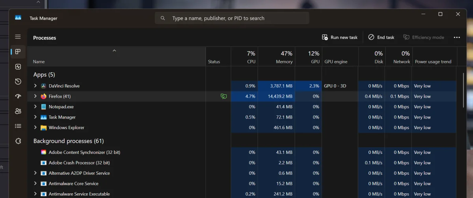Expand Alternative A2DP Driver Service

tap(35, 173)
